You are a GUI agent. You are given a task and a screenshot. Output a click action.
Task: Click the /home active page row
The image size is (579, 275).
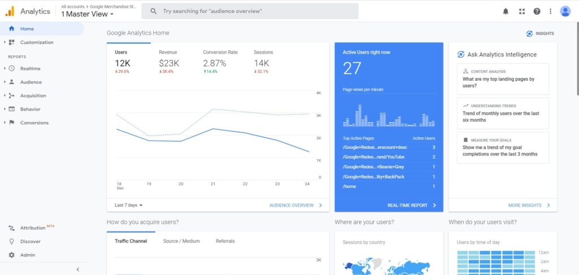pyautogui.click(x=389, y=186)
